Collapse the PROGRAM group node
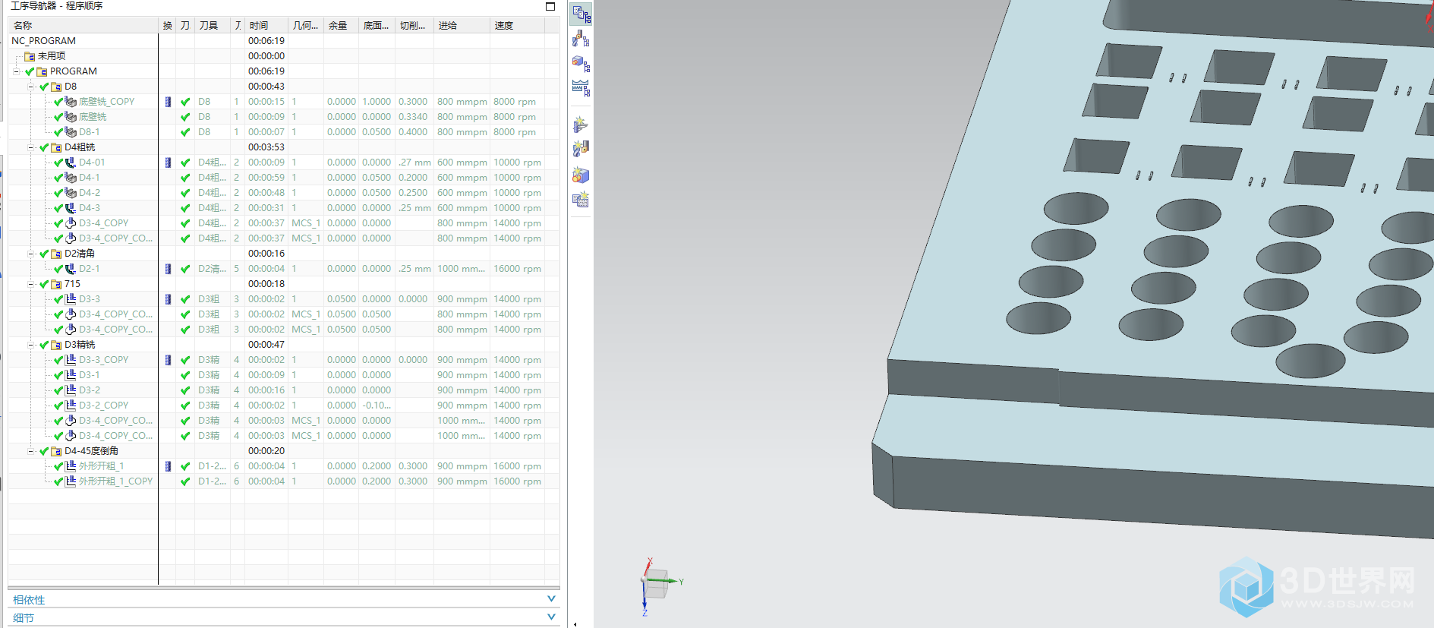1434x628 pixels. pos(17,71)
